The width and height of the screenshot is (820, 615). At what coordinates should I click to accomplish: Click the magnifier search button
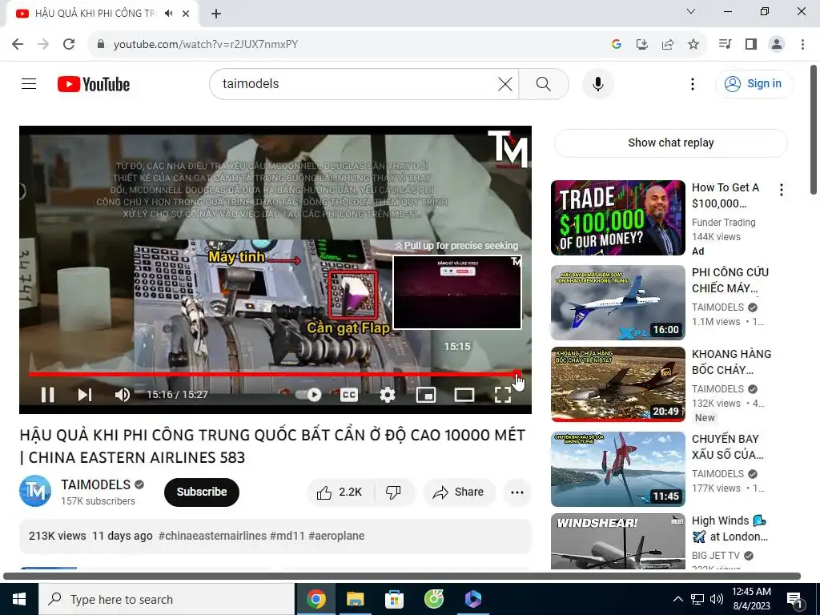pyautogui.click(x=544, y=83)
